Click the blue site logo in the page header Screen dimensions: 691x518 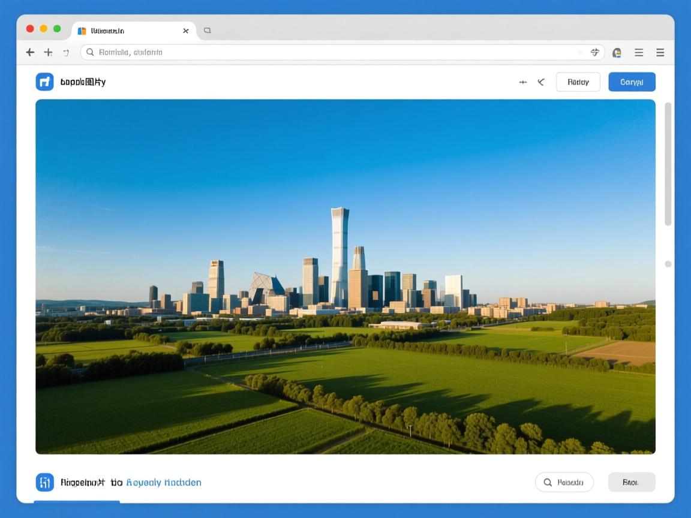[x=45, y=82]
